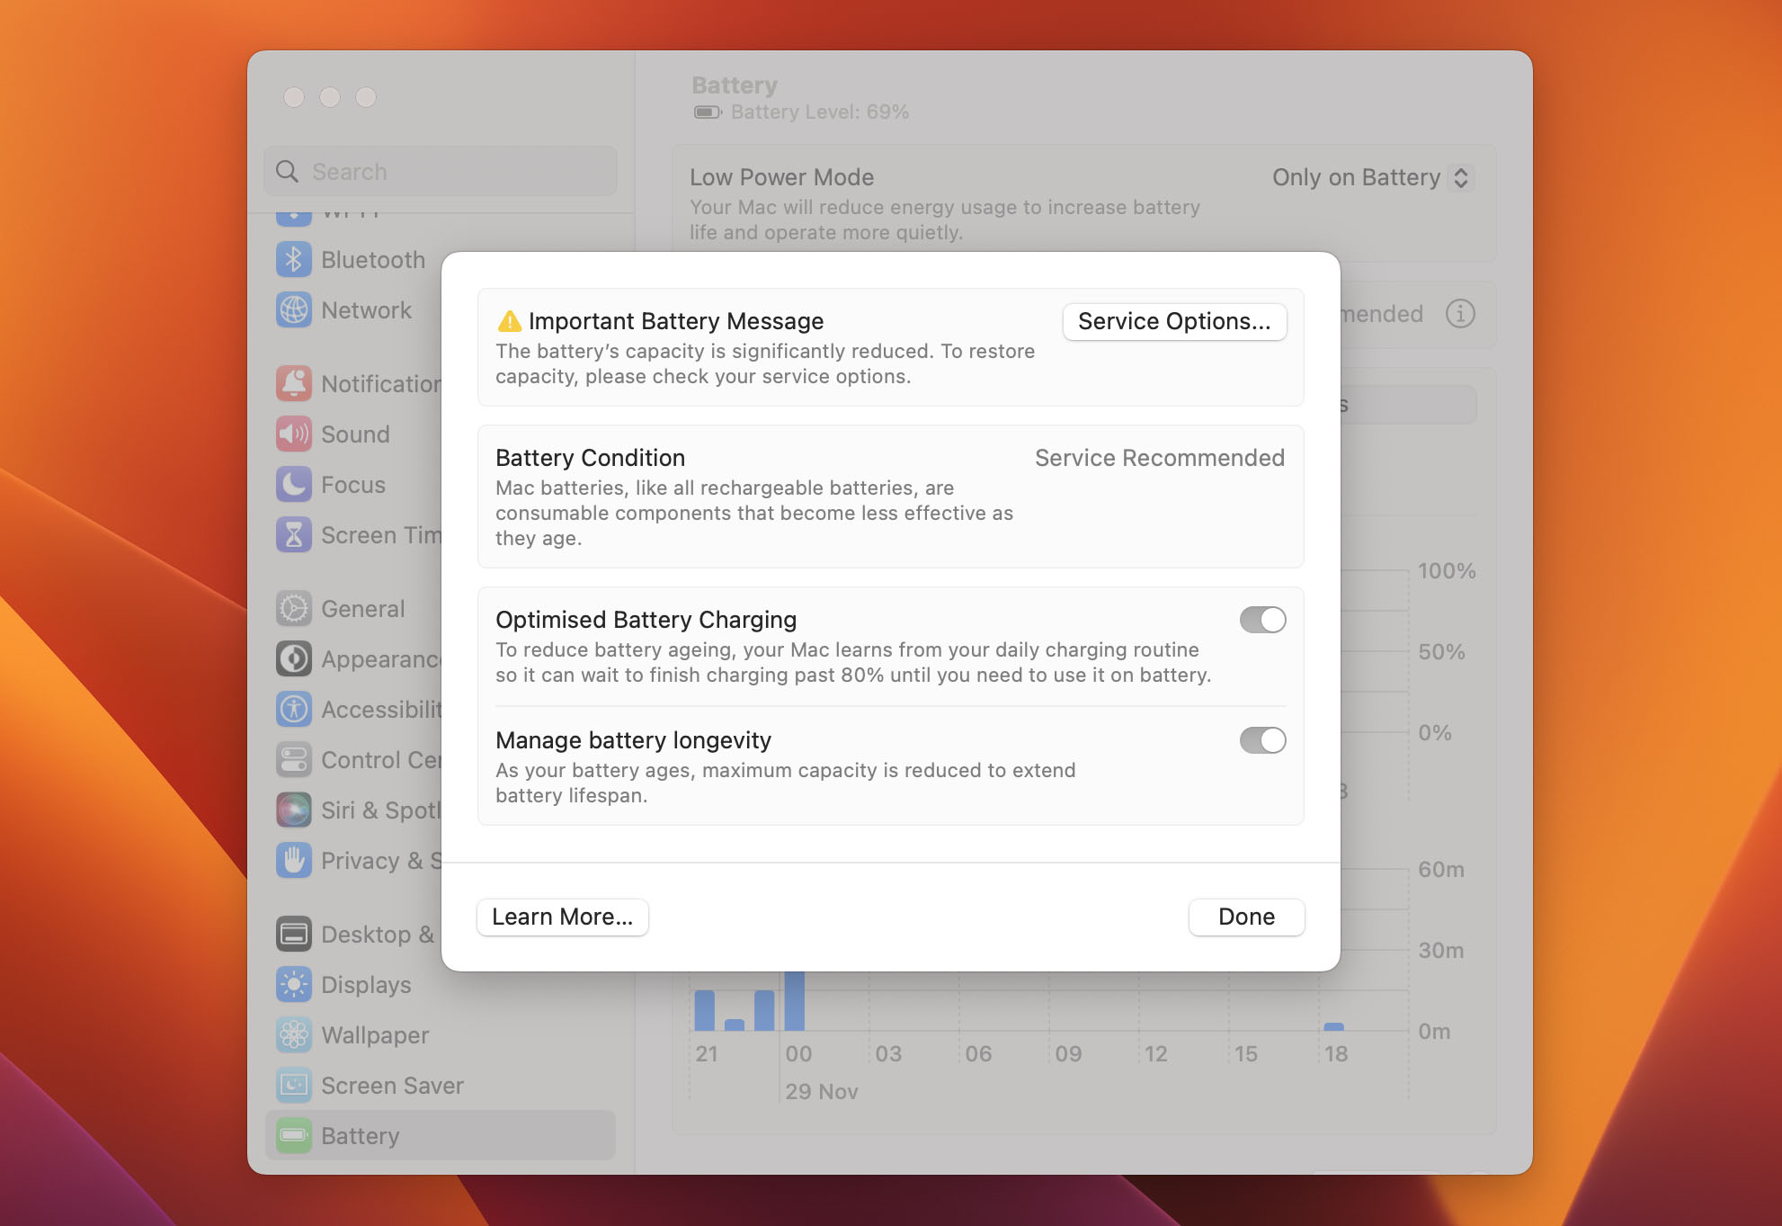
Task: Open the General gear icon
Action: coord(294,609)
